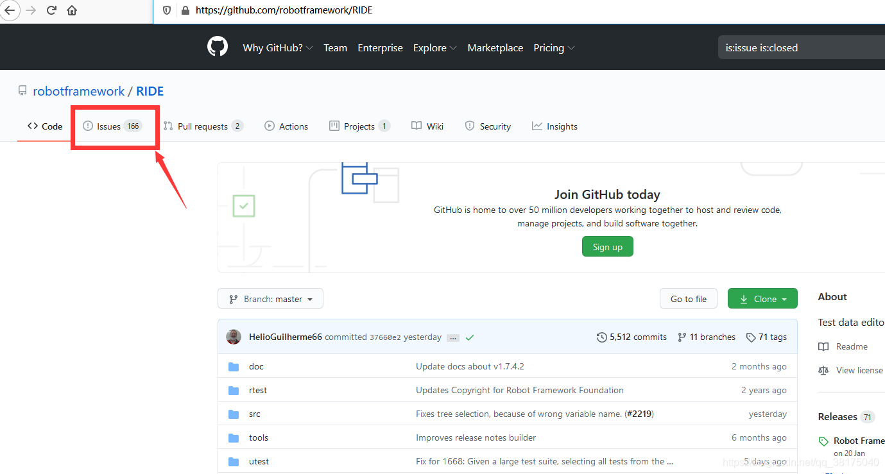Open the Explore dropdown menu

click(x=435, y=48)
